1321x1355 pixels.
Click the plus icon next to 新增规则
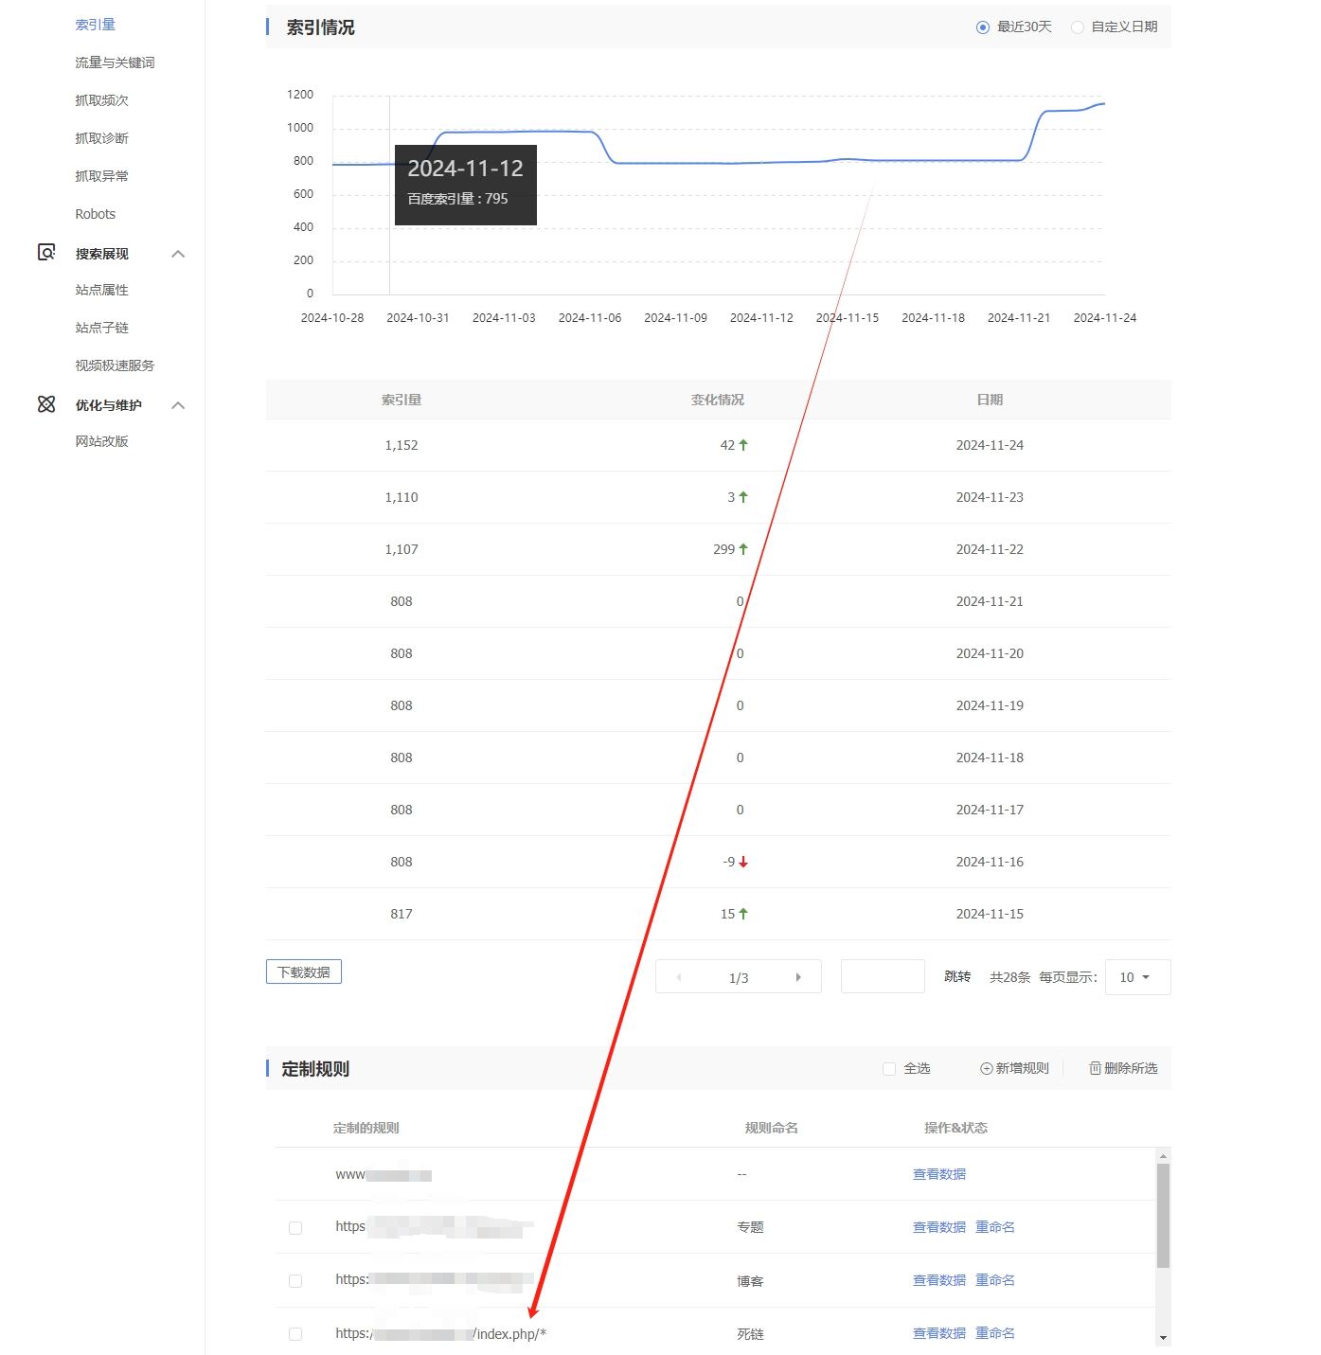tap(986, 1068)
